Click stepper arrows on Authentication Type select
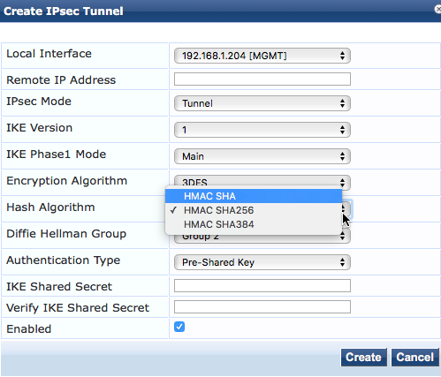This screenshot has height=377, width=441. (x=342, y=262)
